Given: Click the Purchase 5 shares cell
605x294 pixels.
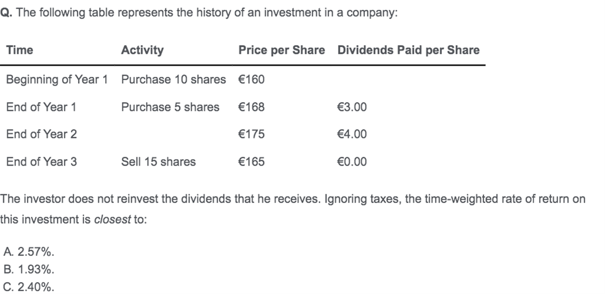Looking at the screenshot, I should pyautogui.click(x=170, y=107).
